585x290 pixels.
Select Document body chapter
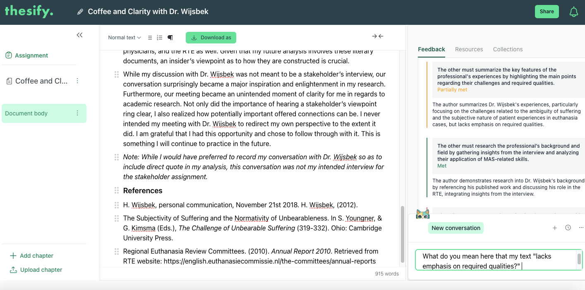44,113
